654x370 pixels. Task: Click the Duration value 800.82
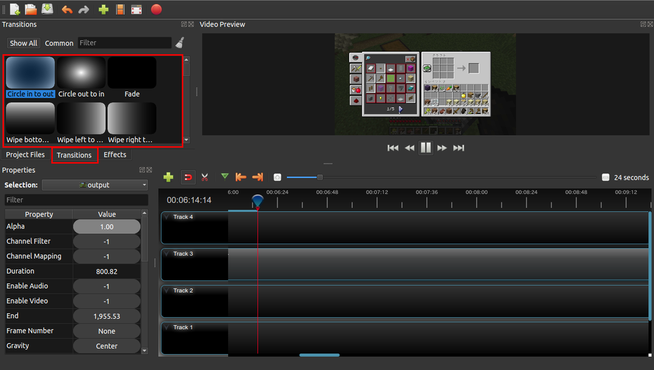pyautogui.click(x=107, y=272)
